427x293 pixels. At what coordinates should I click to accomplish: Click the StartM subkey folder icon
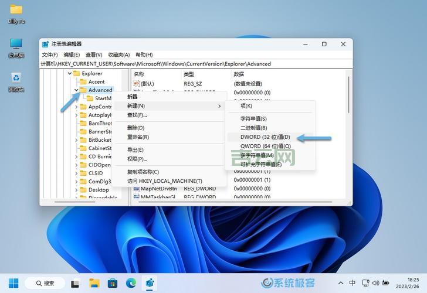[x=90, y=98]
